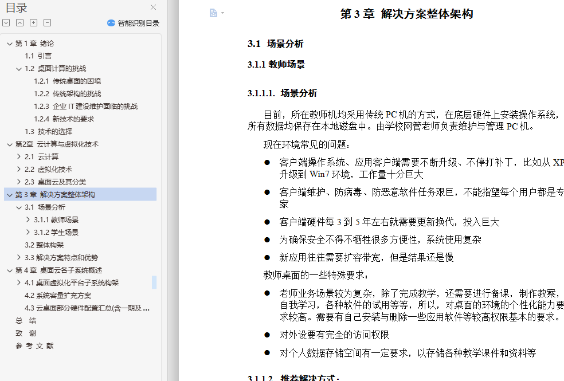Collapse 3.1 场景分析 chevron
Viewport: 564px width, 381px height.
click(19, 207)
